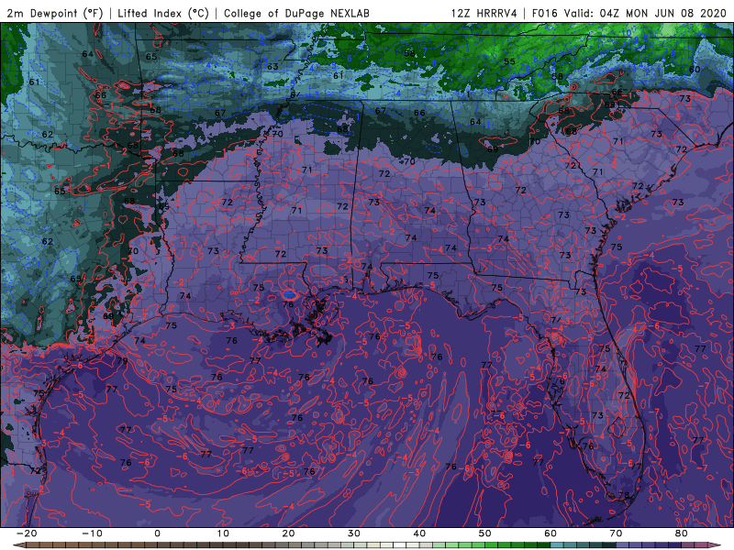The height and width of the screenshot is (550, 734).
Task: Click the 50 colorbar tick label
Action: coord(485,533)
